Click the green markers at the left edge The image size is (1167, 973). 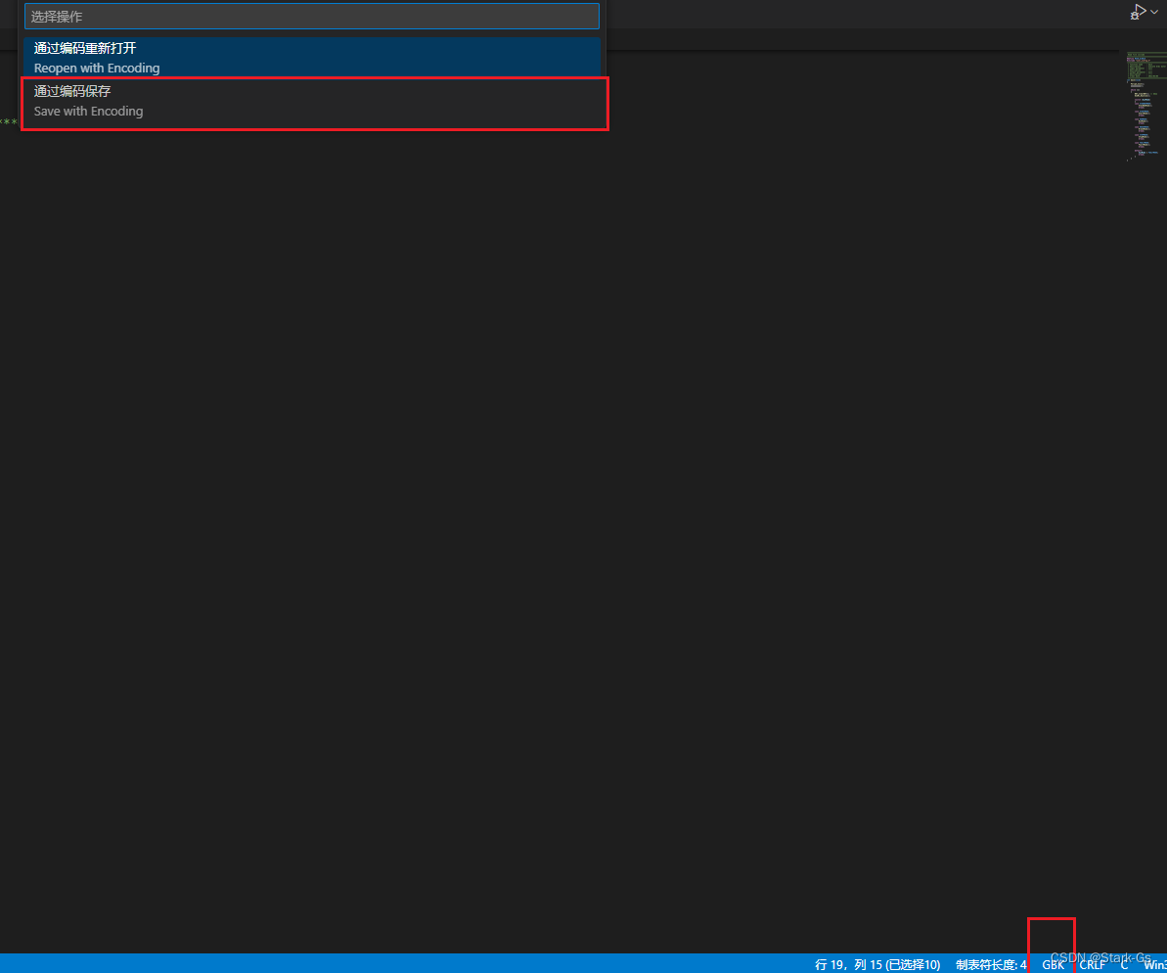pyautogui.click(x=7, y=121)
